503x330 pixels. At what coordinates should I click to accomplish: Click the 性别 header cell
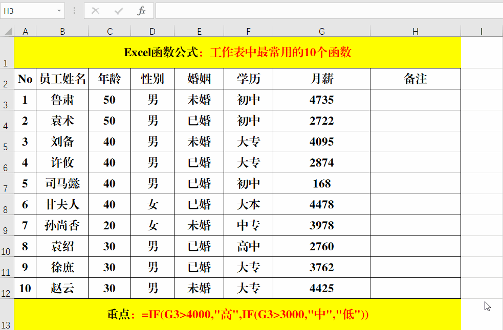152,79
